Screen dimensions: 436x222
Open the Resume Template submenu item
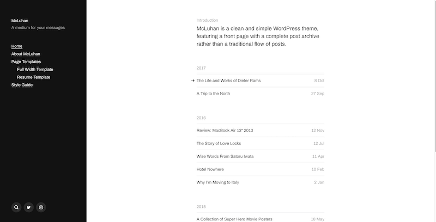[33, 77]
